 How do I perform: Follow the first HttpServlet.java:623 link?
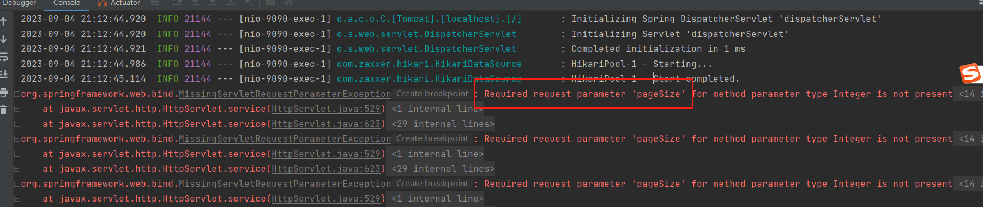point(325,124)
